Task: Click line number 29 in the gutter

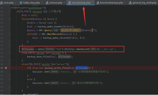Action: click(x=2, y=30)
